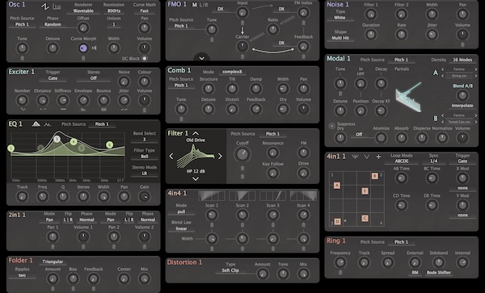Toggle the second L | R Flip in 2in1
This screenshot has height=293, width=485.
tap(129, 220)
